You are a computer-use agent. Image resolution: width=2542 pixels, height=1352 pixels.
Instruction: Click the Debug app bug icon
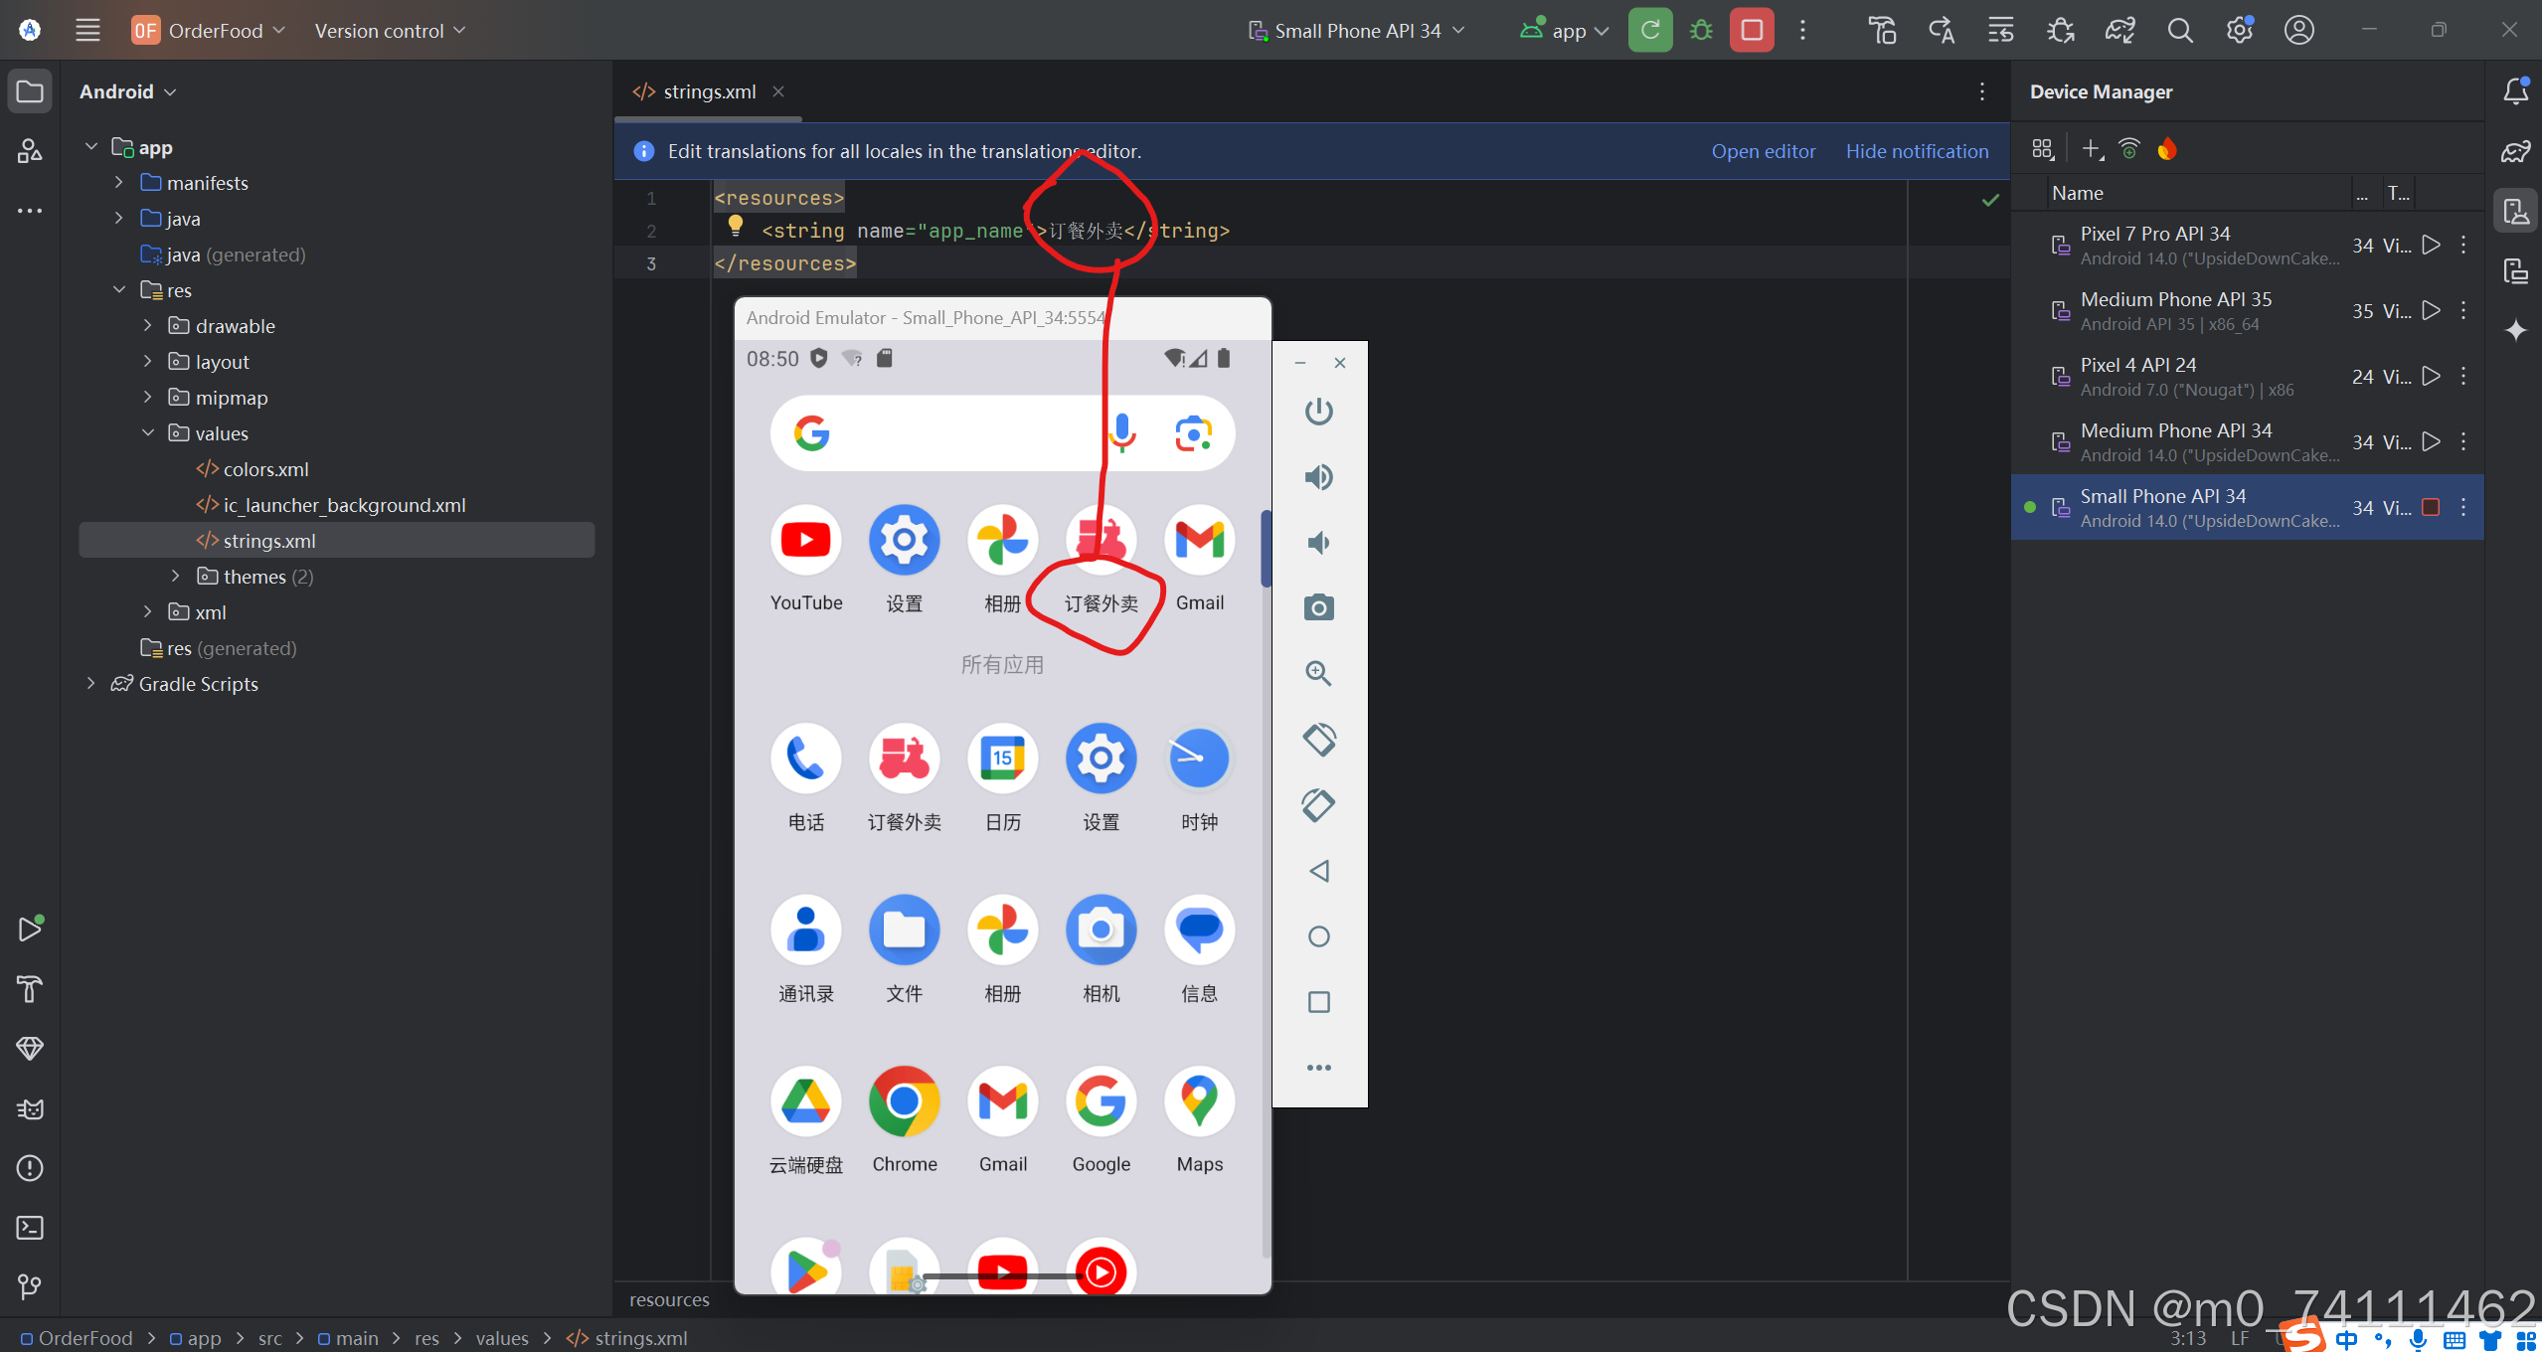[x=1701, y=30]
